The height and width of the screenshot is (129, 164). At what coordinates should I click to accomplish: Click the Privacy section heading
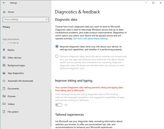[x=6, y=27]
